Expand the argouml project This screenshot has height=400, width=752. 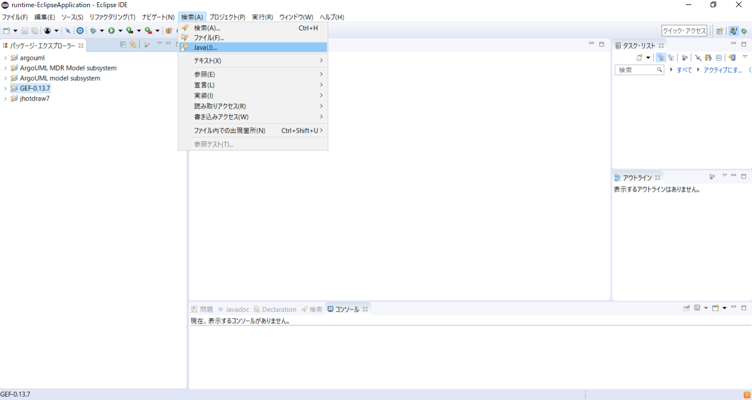[x=6, y=58]
